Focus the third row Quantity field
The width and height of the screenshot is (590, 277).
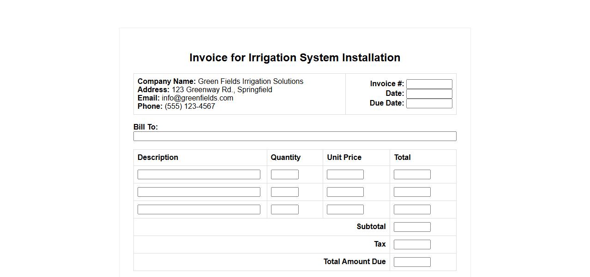[284, 209]
